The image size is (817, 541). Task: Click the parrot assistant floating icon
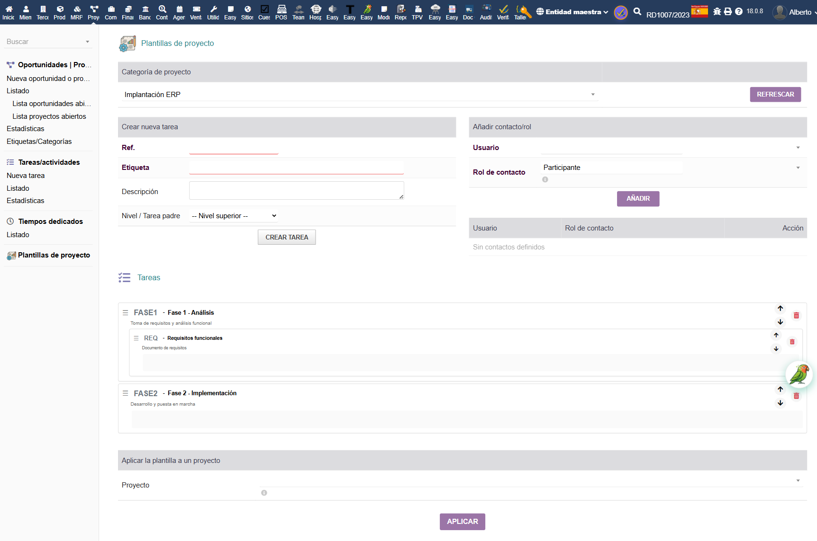coord(799,374)
